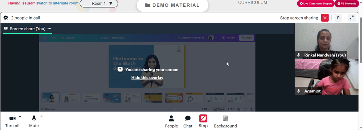Open Screen share three-dots options menu
Screen dimensions: 363x130
[49, 29]
